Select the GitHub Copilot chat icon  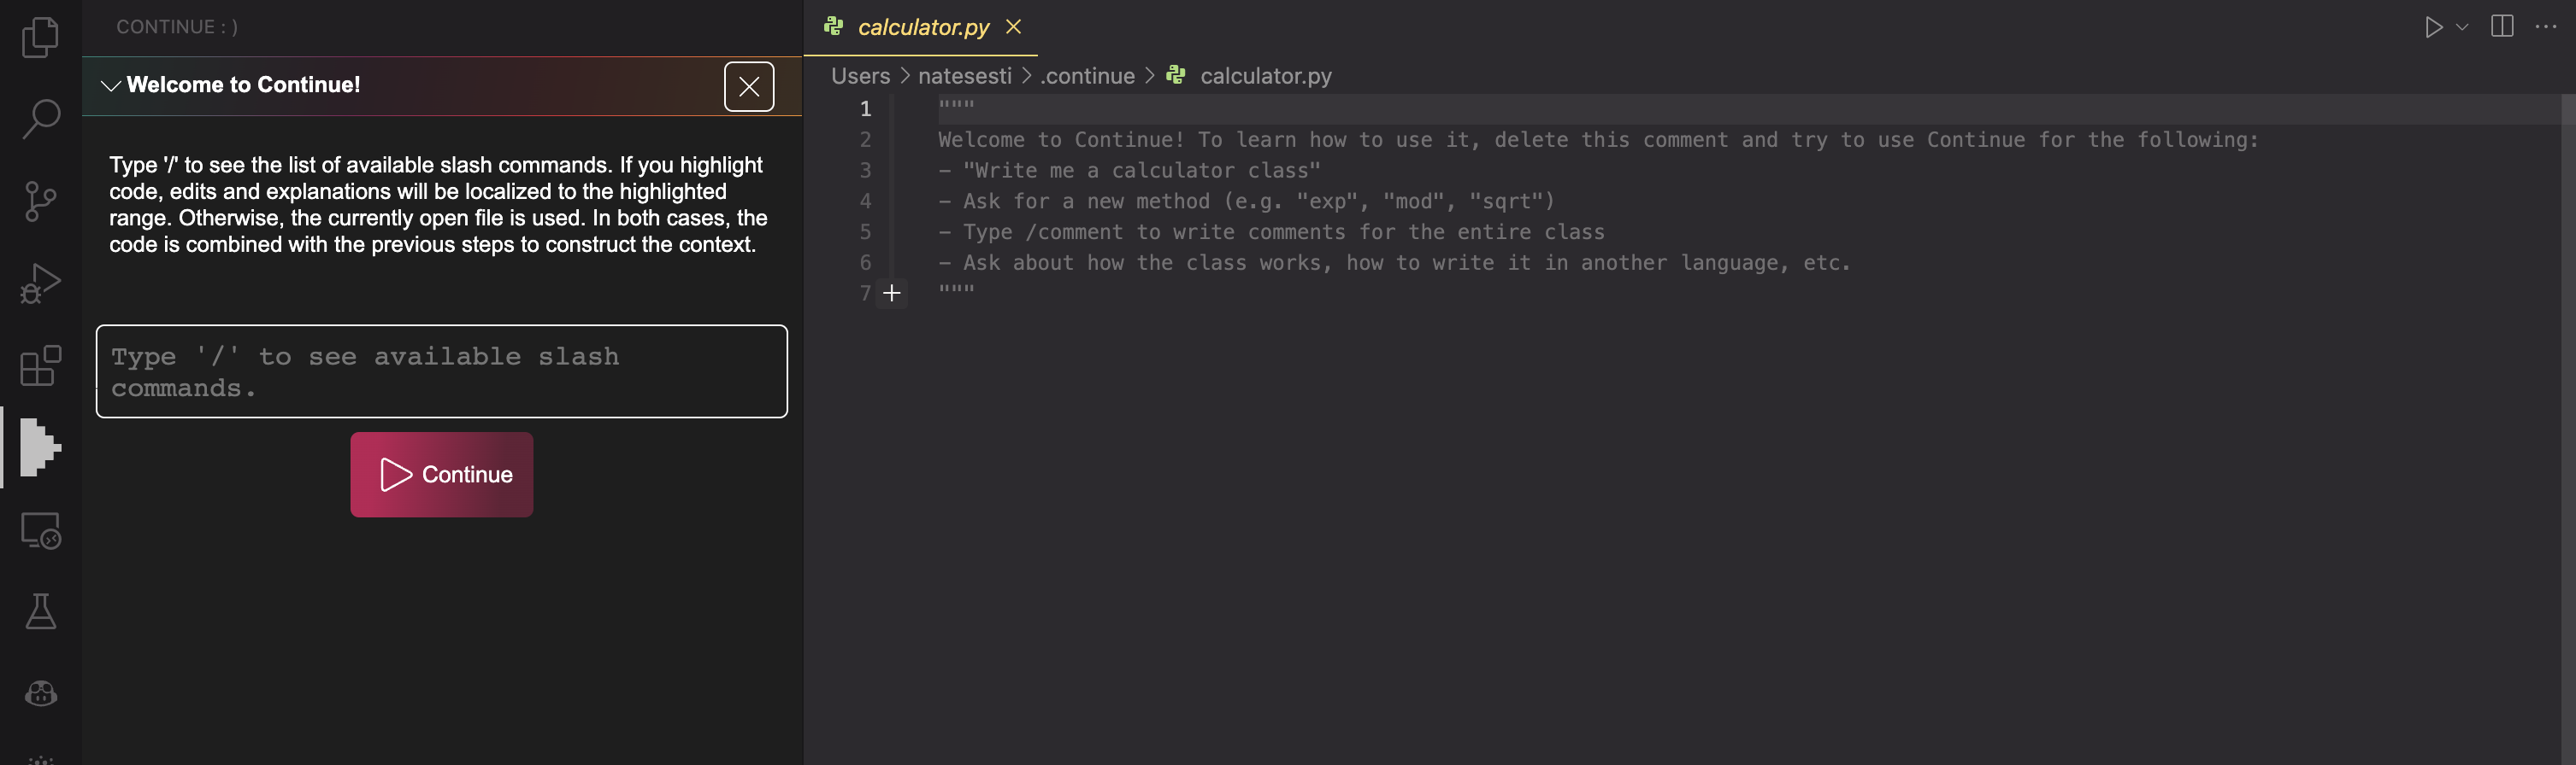click(39, 694)
